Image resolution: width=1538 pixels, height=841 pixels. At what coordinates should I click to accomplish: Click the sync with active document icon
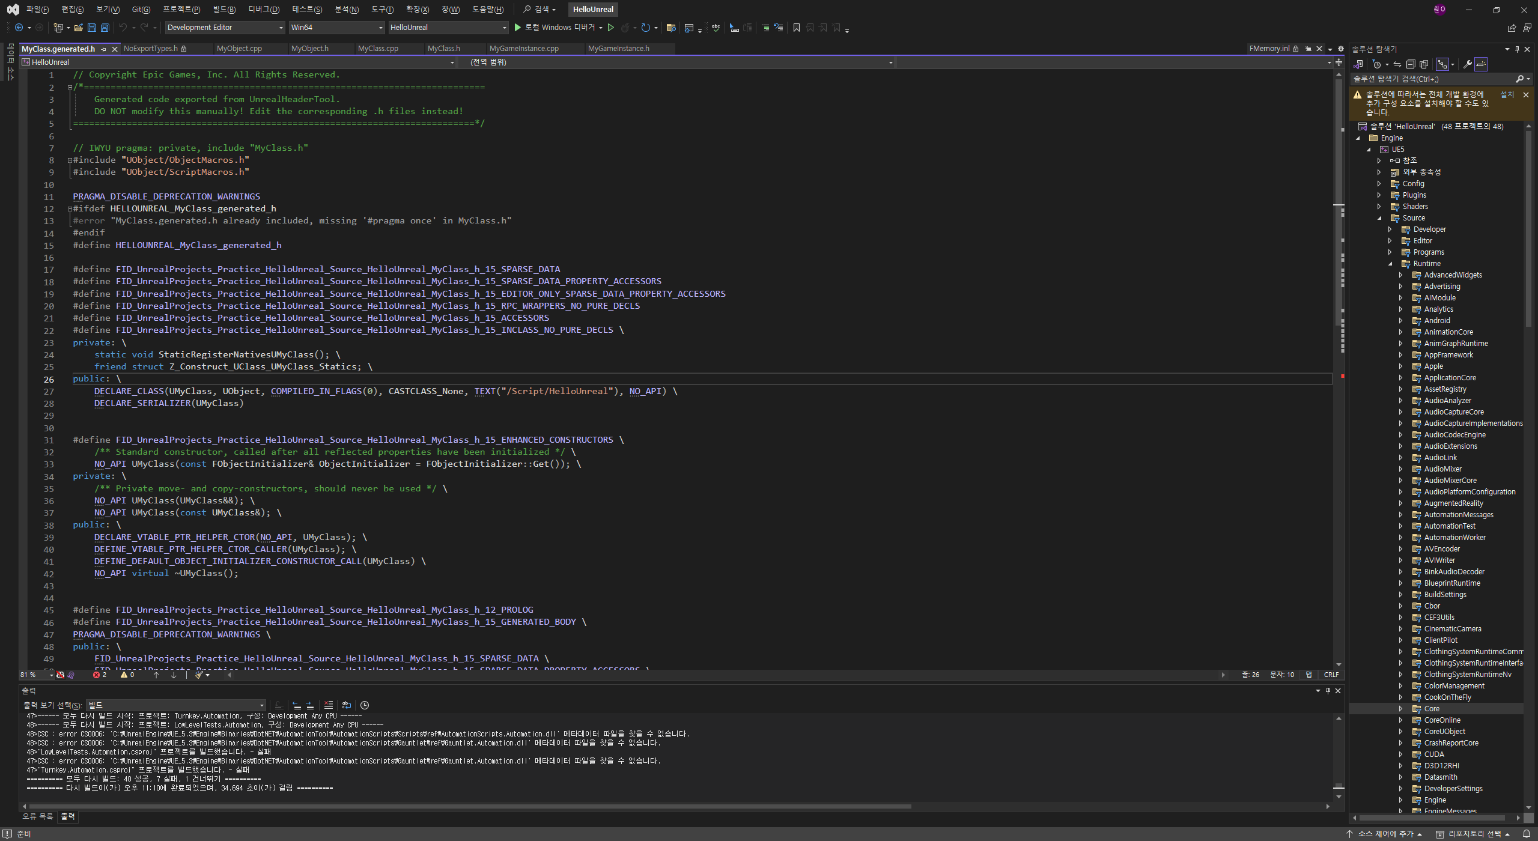[1397, 64]
